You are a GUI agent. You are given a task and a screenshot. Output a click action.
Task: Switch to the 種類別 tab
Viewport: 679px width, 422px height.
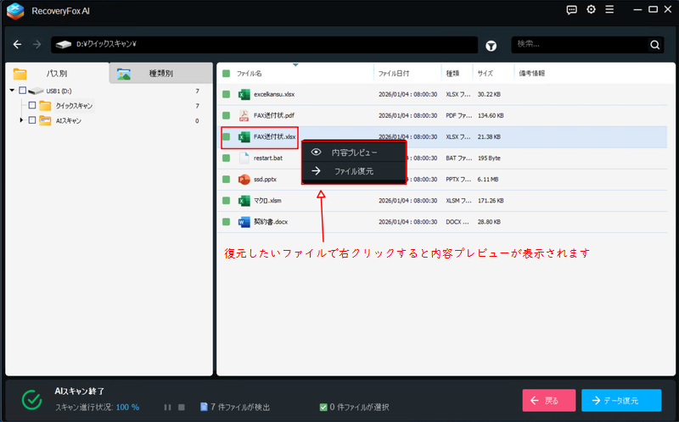coord(160,74)
